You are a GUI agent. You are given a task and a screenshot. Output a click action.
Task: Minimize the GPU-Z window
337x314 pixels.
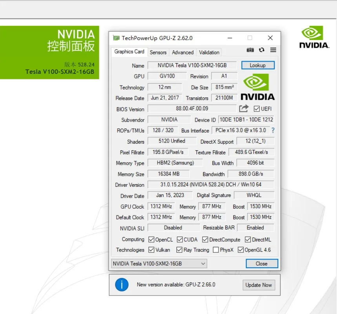(230, 38)
